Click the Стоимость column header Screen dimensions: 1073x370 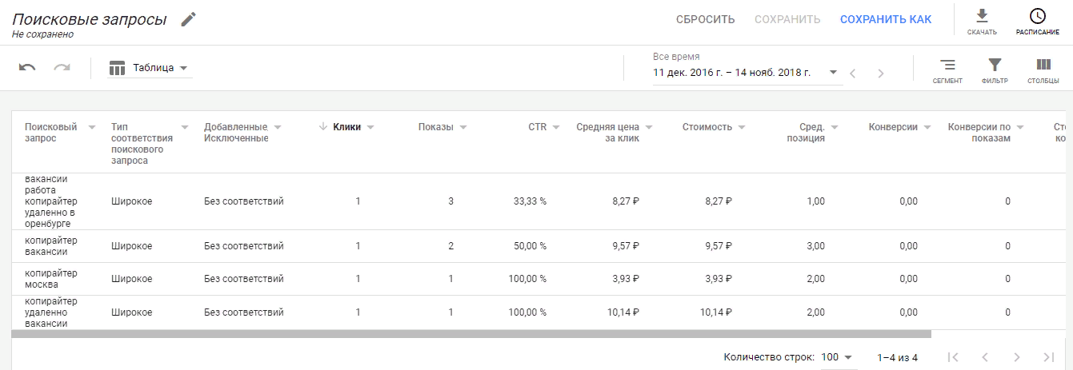(x=707, y=126)
